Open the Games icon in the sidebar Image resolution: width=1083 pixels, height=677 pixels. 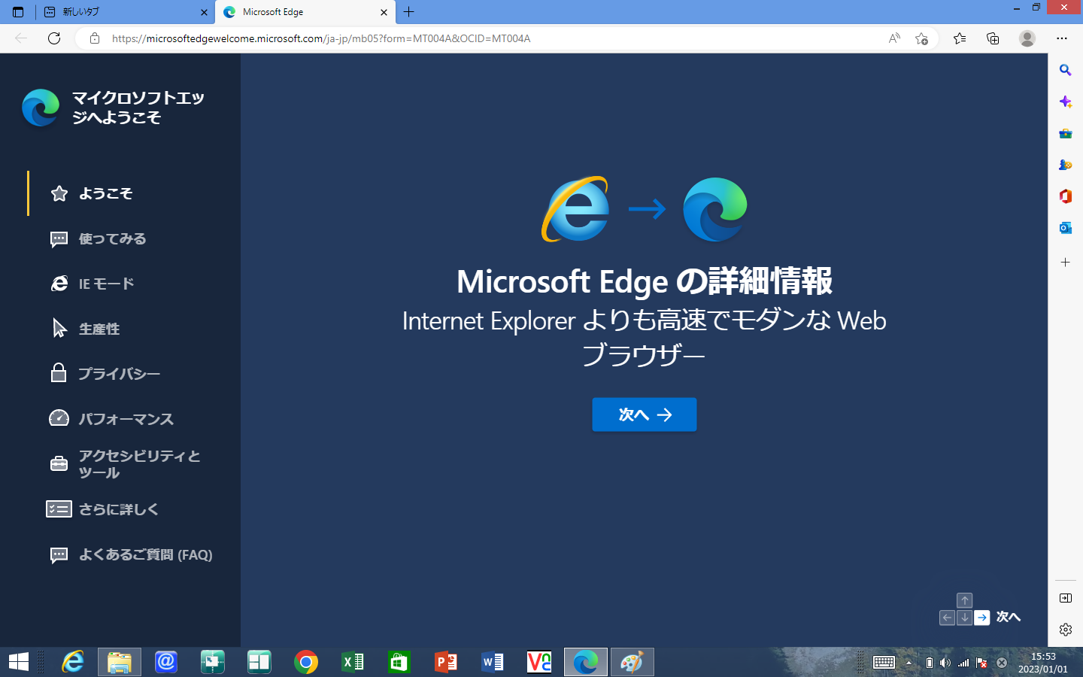[x=1065, y=165]
